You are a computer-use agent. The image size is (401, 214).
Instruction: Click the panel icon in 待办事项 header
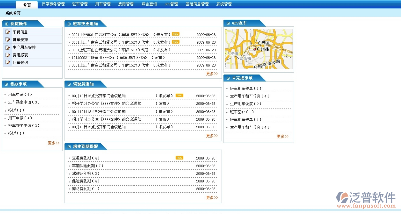coord(6,84)
